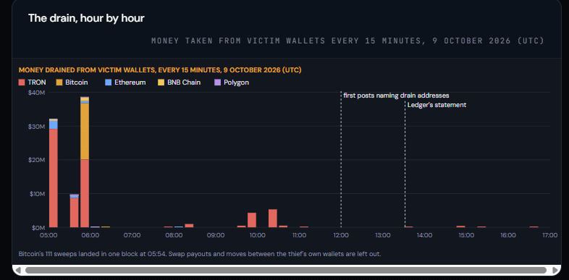Toggle the Ethereum legend label

(130, 82)
